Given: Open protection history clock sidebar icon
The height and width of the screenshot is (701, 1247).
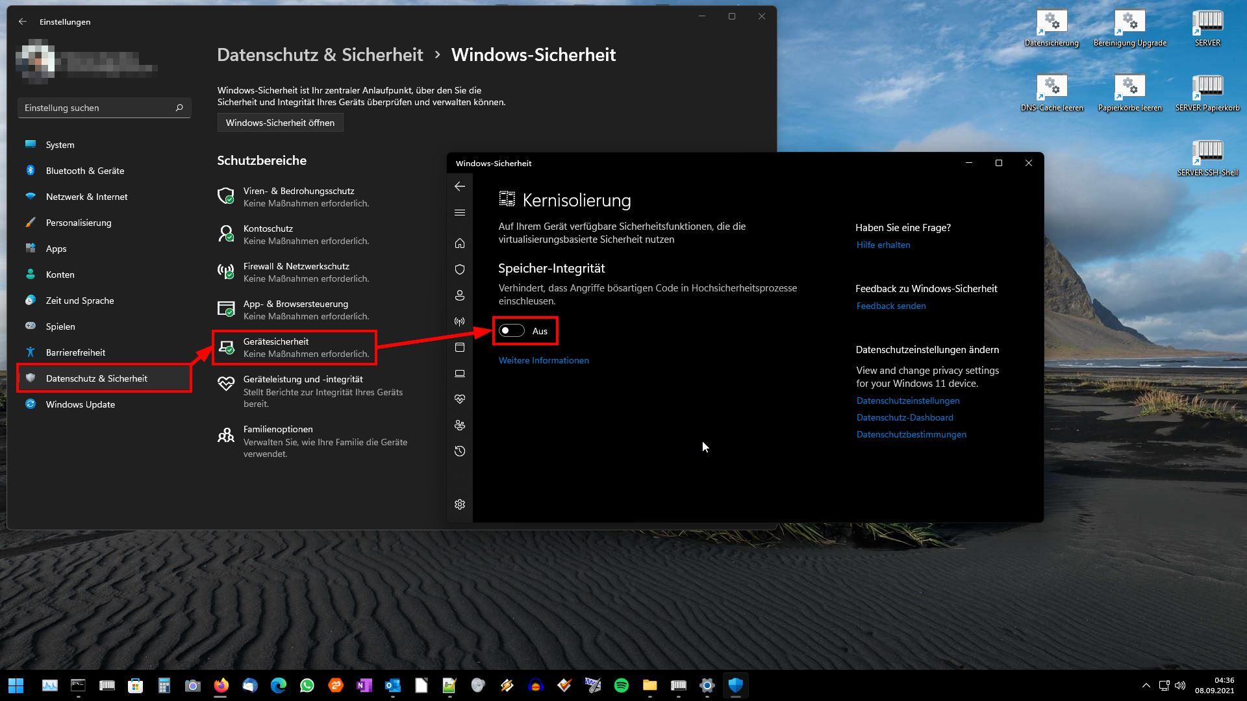Looking at the screenshot, I should point(460,451).
